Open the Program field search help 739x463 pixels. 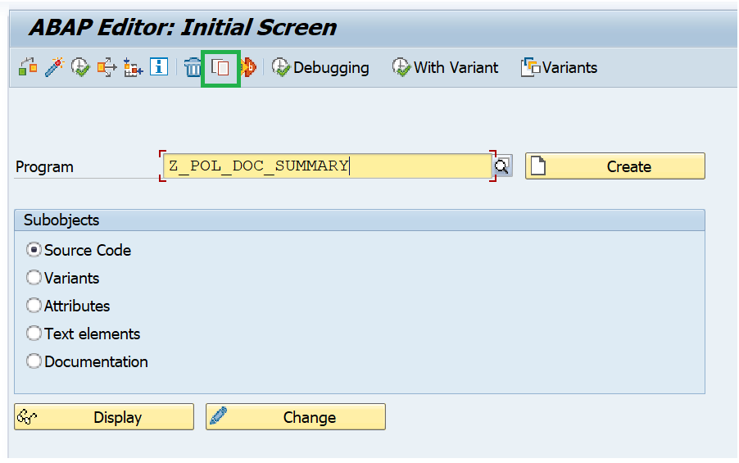502,166
